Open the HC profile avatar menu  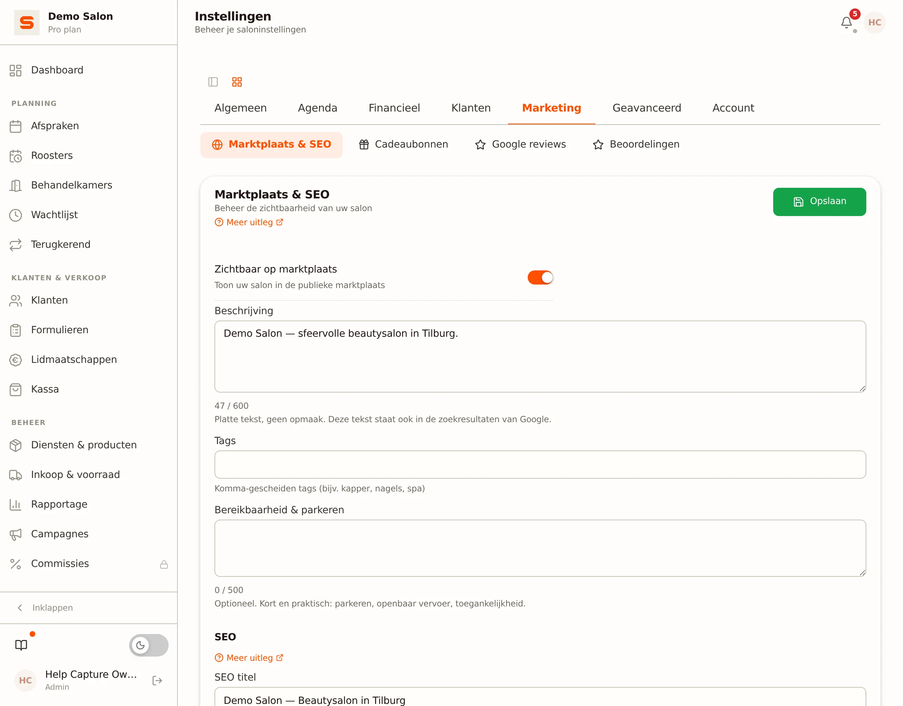pos(874,22)
